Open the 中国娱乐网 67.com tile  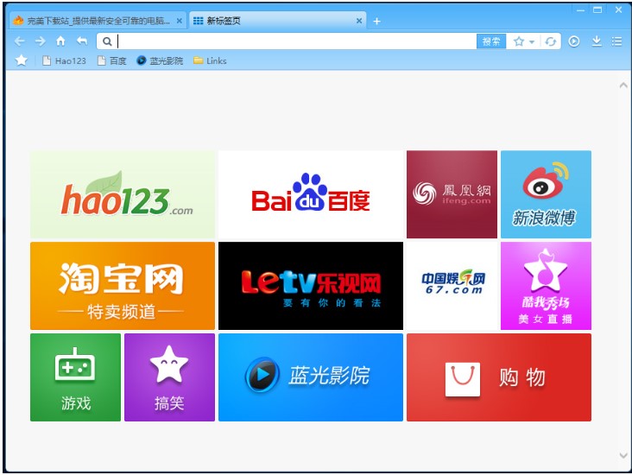point(452,286)
